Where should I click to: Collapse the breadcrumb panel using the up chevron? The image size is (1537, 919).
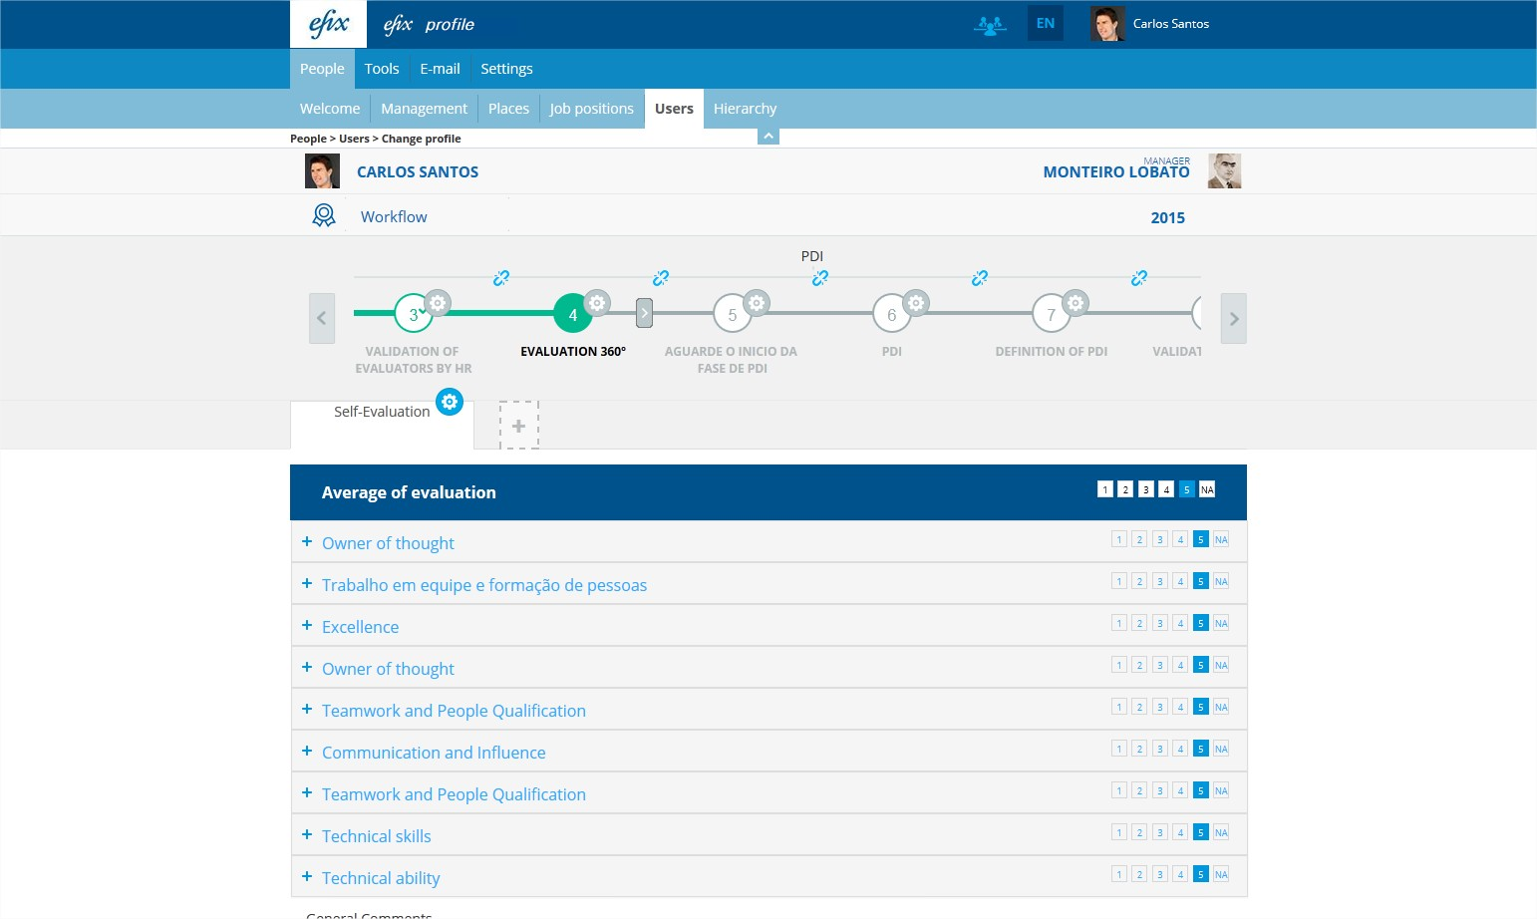tap(768, 135)
